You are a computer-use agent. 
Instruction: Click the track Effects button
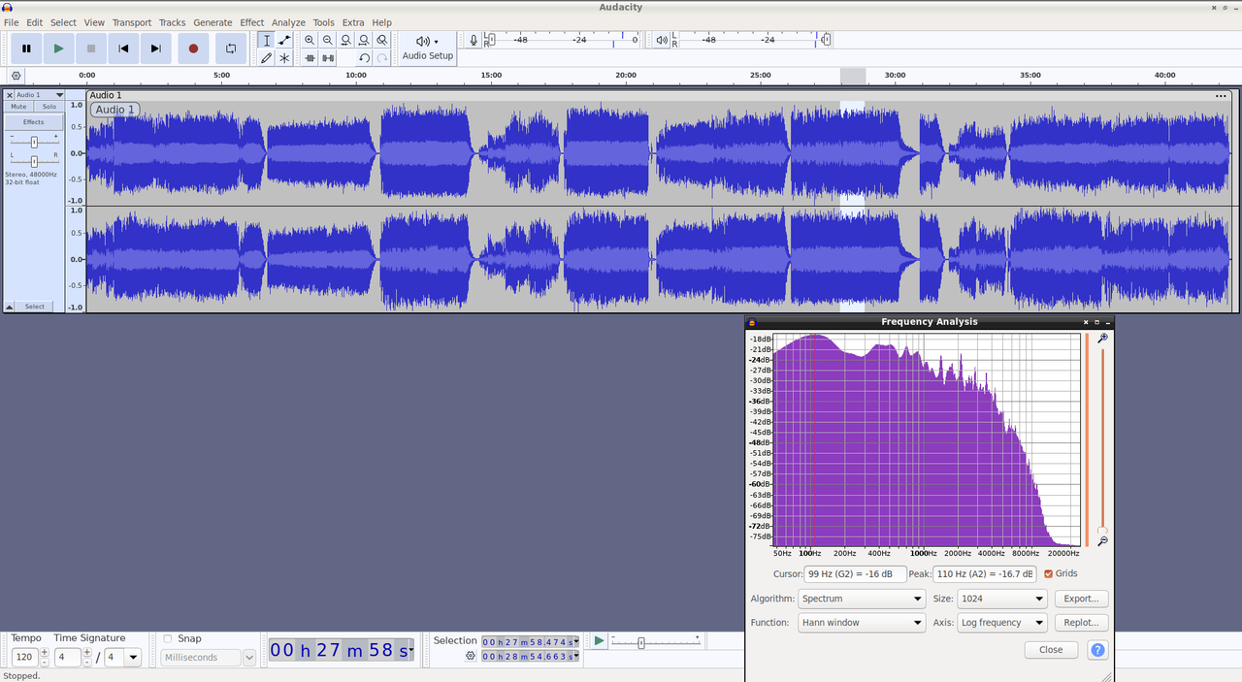point(34,122)
